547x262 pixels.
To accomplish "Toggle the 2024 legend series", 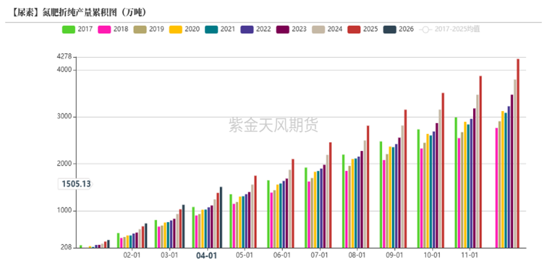I will (327, 29).
